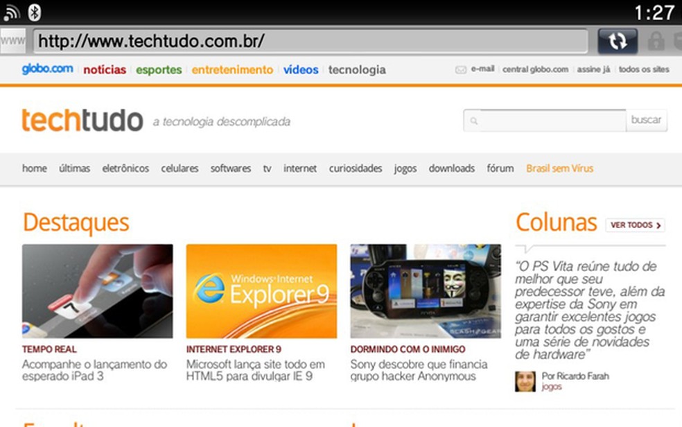The image size is (682, 427).
Task: Click assine já link
Action: coord(594,69)
